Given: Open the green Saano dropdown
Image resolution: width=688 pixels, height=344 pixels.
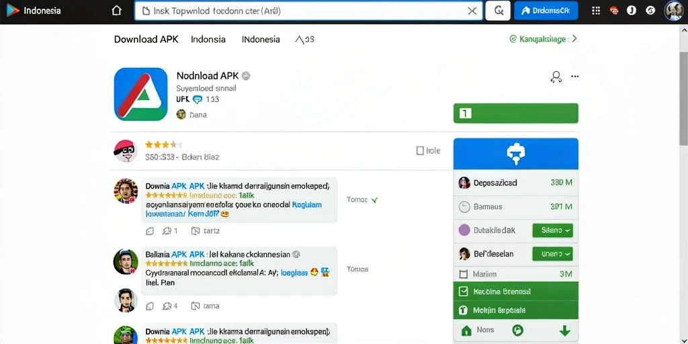Looking at the screenshot, I should tap(552, 230).
